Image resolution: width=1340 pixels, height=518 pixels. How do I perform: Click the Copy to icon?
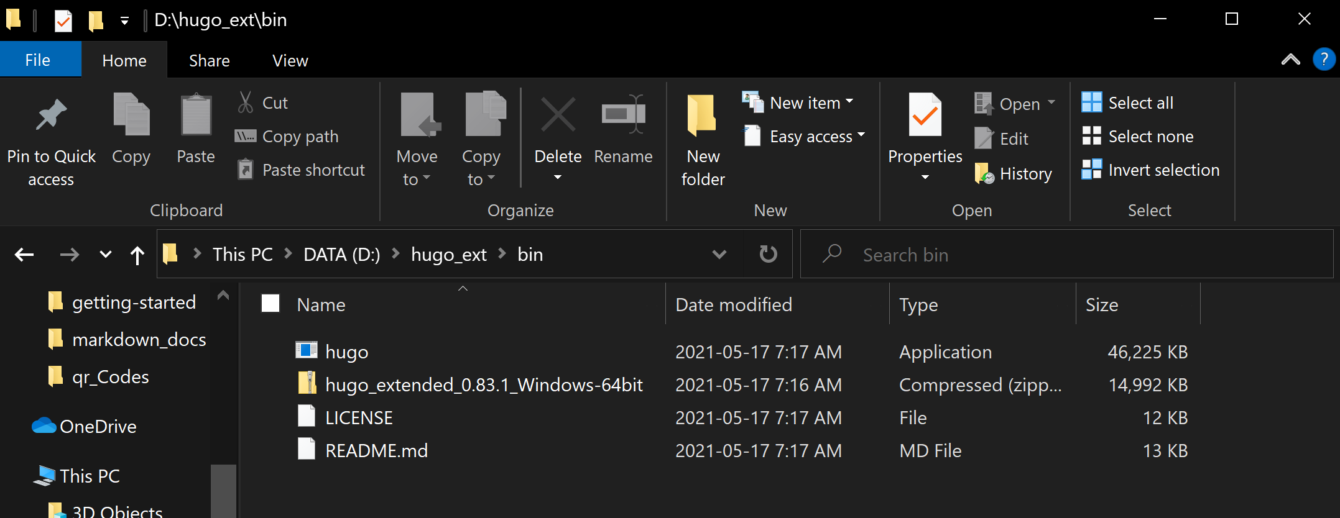tap(485, 114)
